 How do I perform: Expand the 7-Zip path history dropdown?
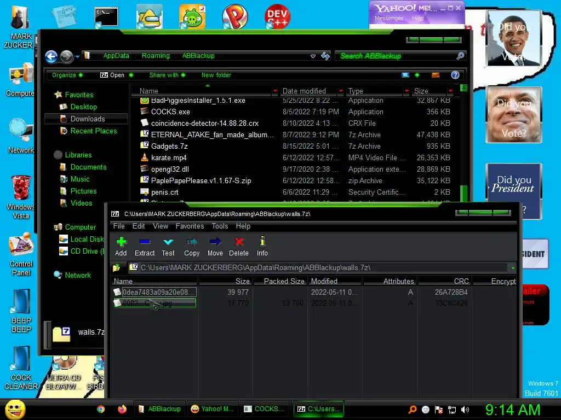coord(513,268)
